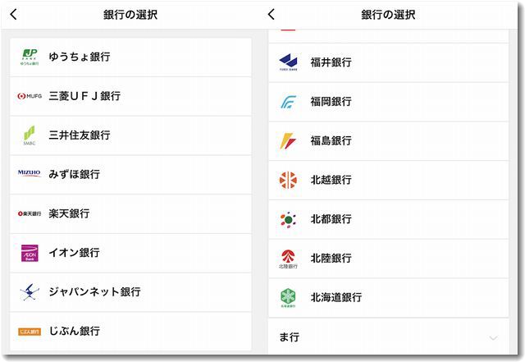
Task: Click the MIZUHO logo icon
Action: (29, 173)
